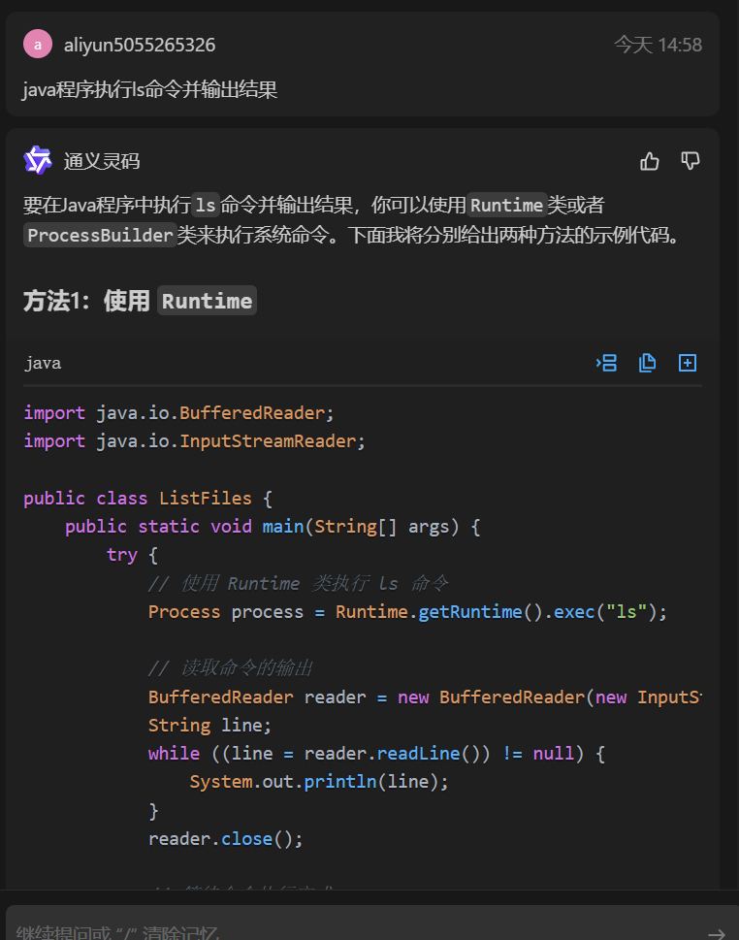
Task: Click 'public class ListFiles' line
Action: [x=148, y=499]
